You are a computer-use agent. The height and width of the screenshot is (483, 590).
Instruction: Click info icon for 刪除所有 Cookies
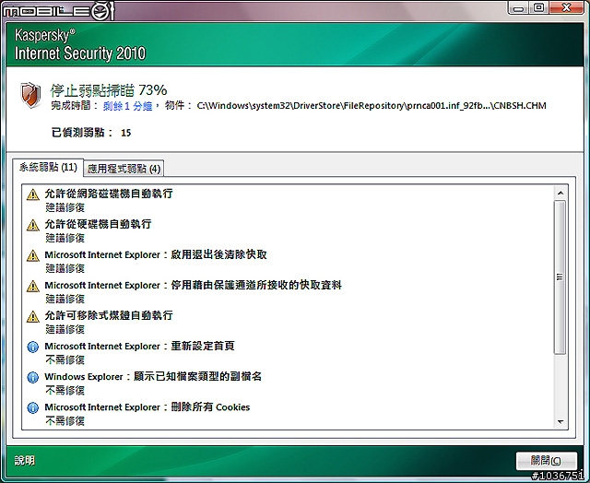point(33,407)
